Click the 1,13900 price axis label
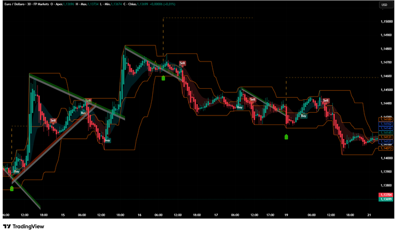 [387, 171]
